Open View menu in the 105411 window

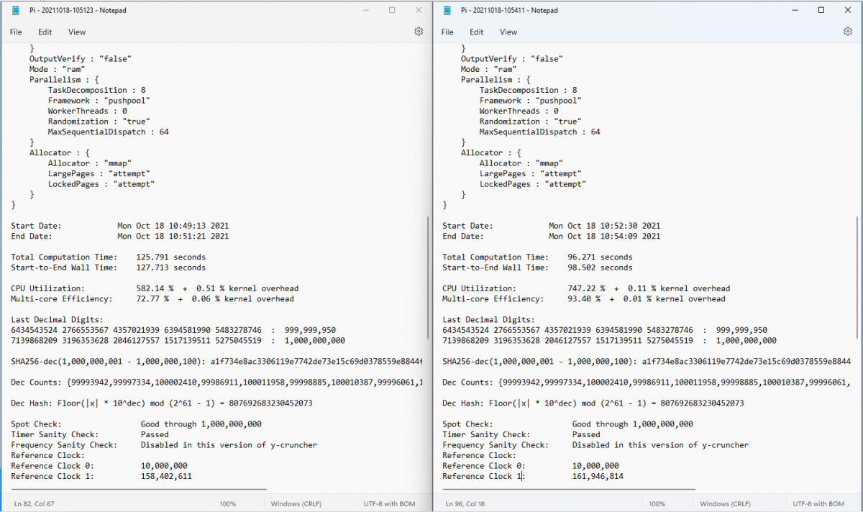[x=508, y=32]
